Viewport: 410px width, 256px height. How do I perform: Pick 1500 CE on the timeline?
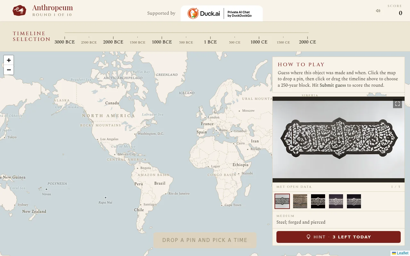[283, 42]
